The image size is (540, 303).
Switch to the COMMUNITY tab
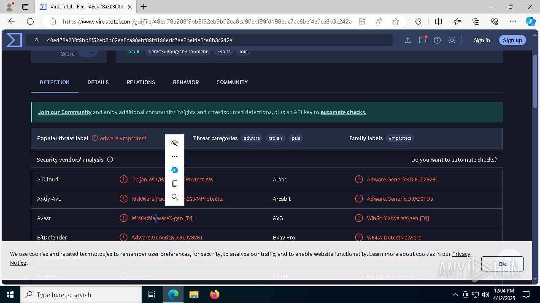pyautogui.click(x=232, y=82)
